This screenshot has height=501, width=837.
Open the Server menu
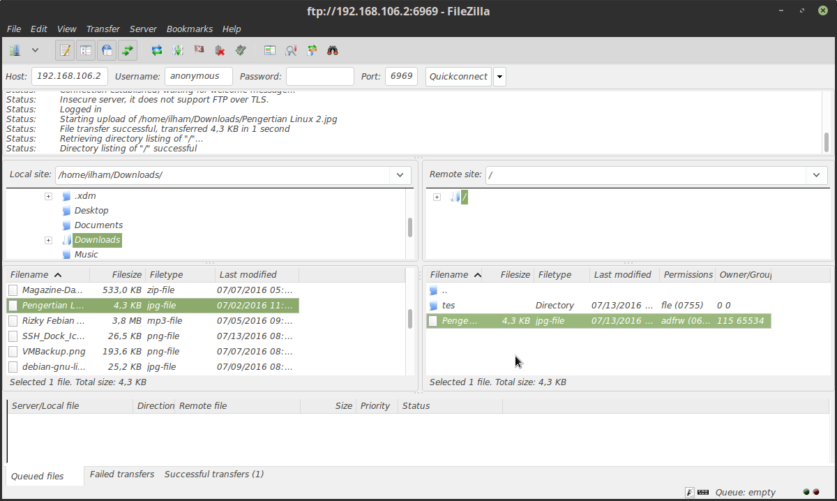pos(144,29)
